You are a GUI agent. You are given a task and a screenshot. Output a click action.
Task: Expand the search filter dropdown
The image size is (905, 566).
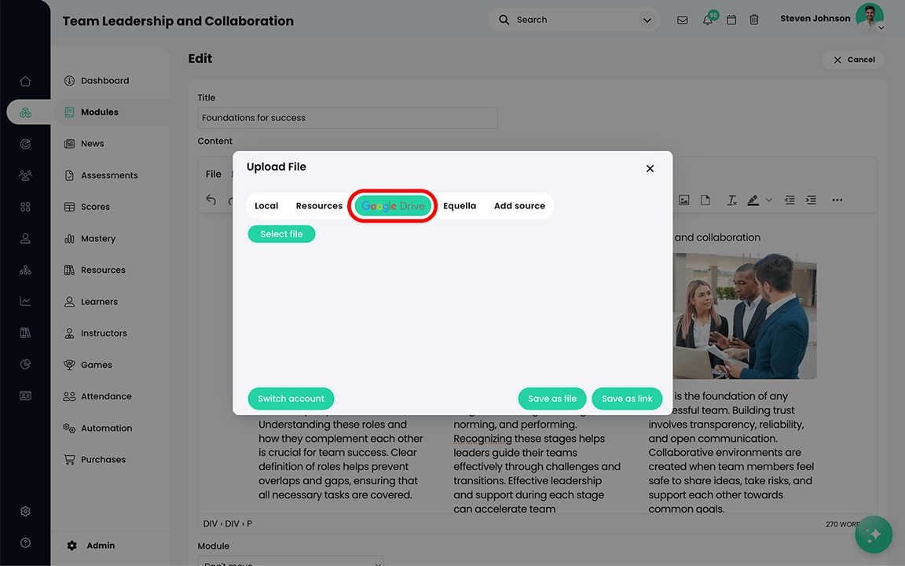point(647,20)
